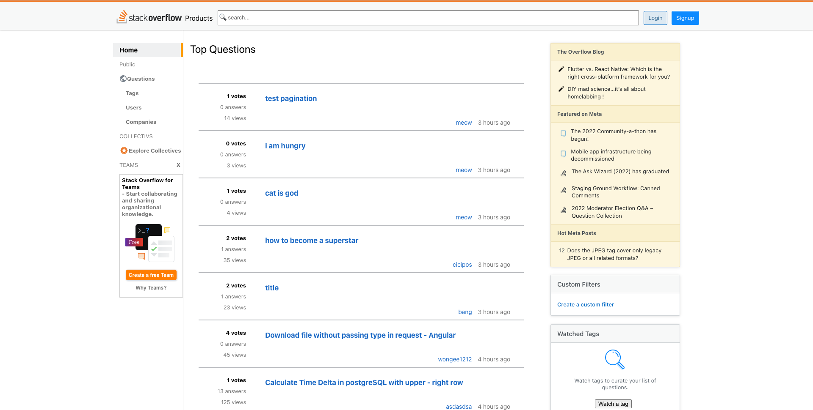
Task: Open the Download file Angular question
Action: (x=360, y=335)
